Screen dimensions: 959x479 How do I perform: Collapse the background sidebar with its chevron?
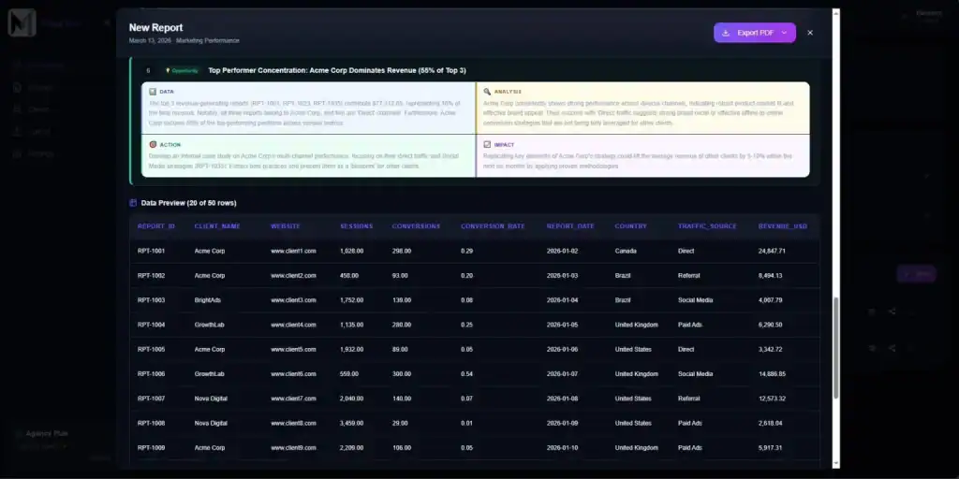pyautogui.click(x=107, y=23)
